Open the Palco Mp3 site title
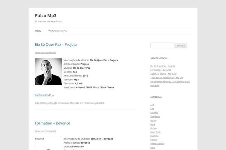Image resolution: width=226 pixels, height=150 pixels. click(46, 16)
